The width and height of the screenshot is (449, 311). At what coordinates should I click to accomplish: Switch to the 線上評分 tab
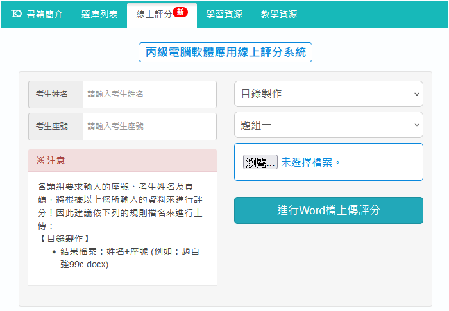tap(154, 14)
